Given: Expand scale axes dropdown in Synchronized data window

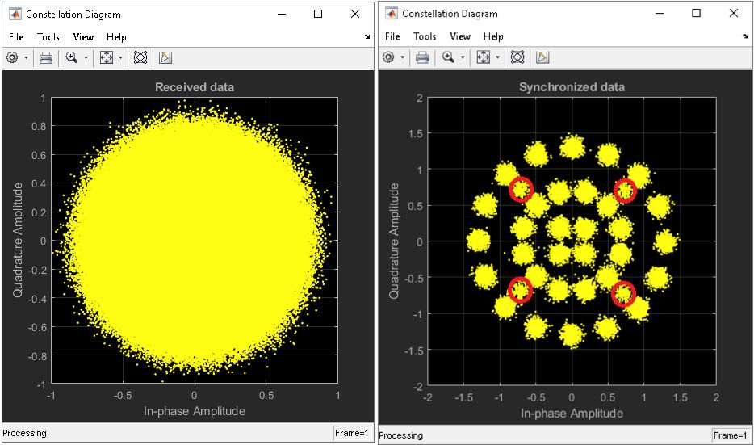Looking at the screenshot, I should point(497,58).
